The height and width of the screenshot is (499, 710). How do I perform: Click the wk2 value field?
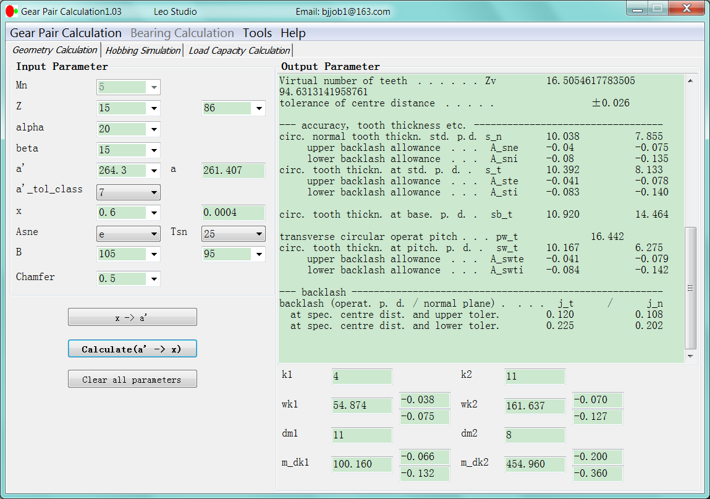pos(535,406)
